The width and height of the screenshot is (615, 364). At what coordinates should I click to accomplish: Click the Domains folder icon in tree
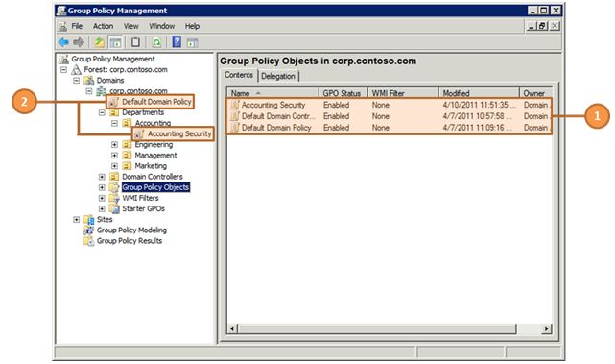(x=89, y=81)
